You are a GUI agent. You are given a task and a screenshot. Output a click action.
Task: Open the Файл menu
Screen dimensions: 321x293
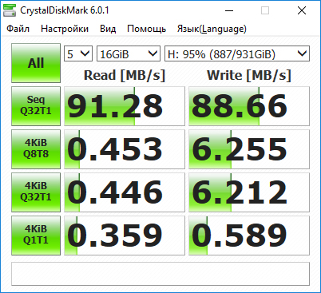pyautogui.click(x=18, y=29)
